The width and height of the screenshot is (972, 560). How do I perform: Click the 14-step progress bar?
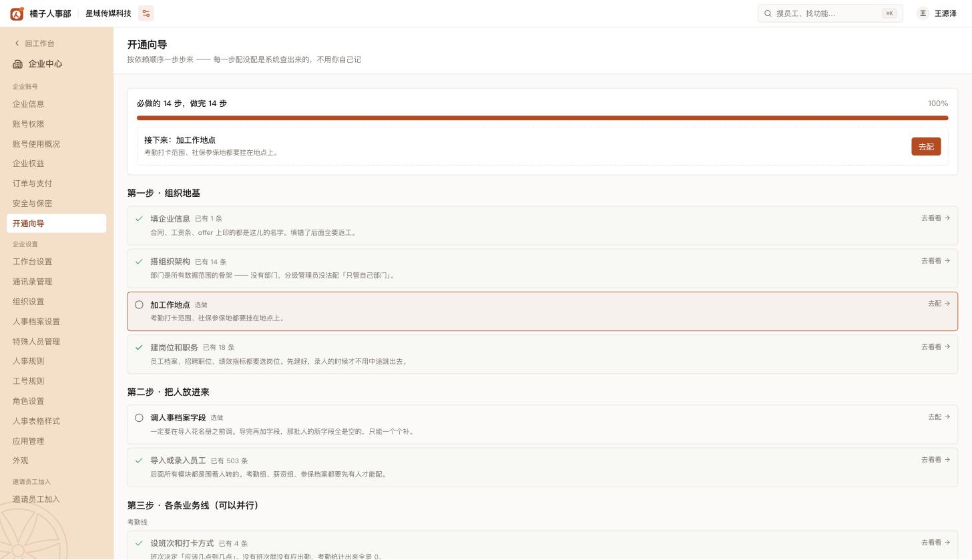[542, 118]
